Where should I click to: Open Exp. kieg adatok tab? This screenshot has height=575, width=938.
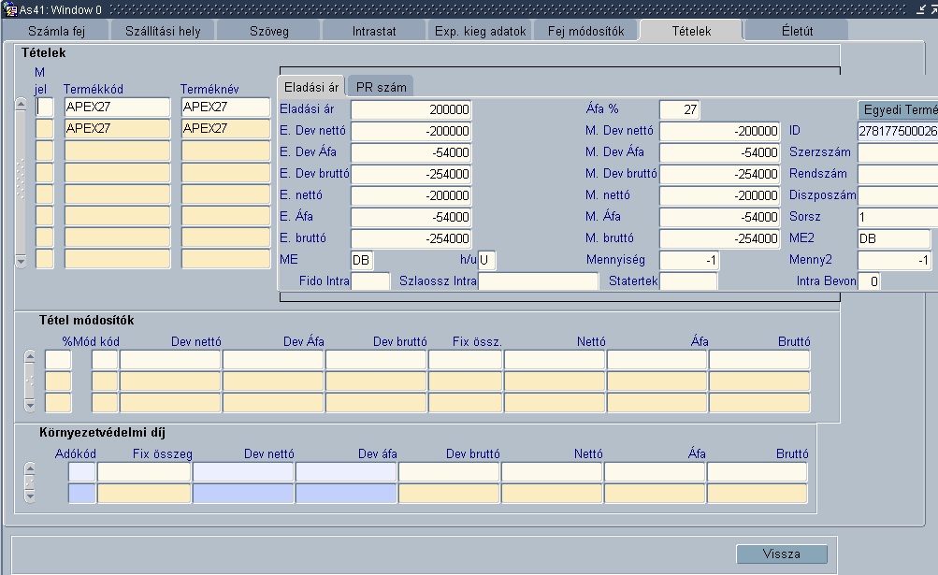(480, 31)
